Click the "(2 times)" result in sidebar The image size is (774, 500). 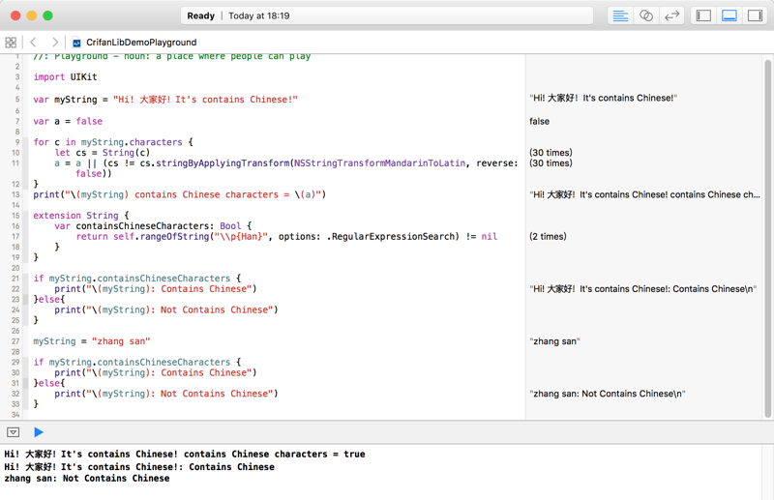point(548,236)
